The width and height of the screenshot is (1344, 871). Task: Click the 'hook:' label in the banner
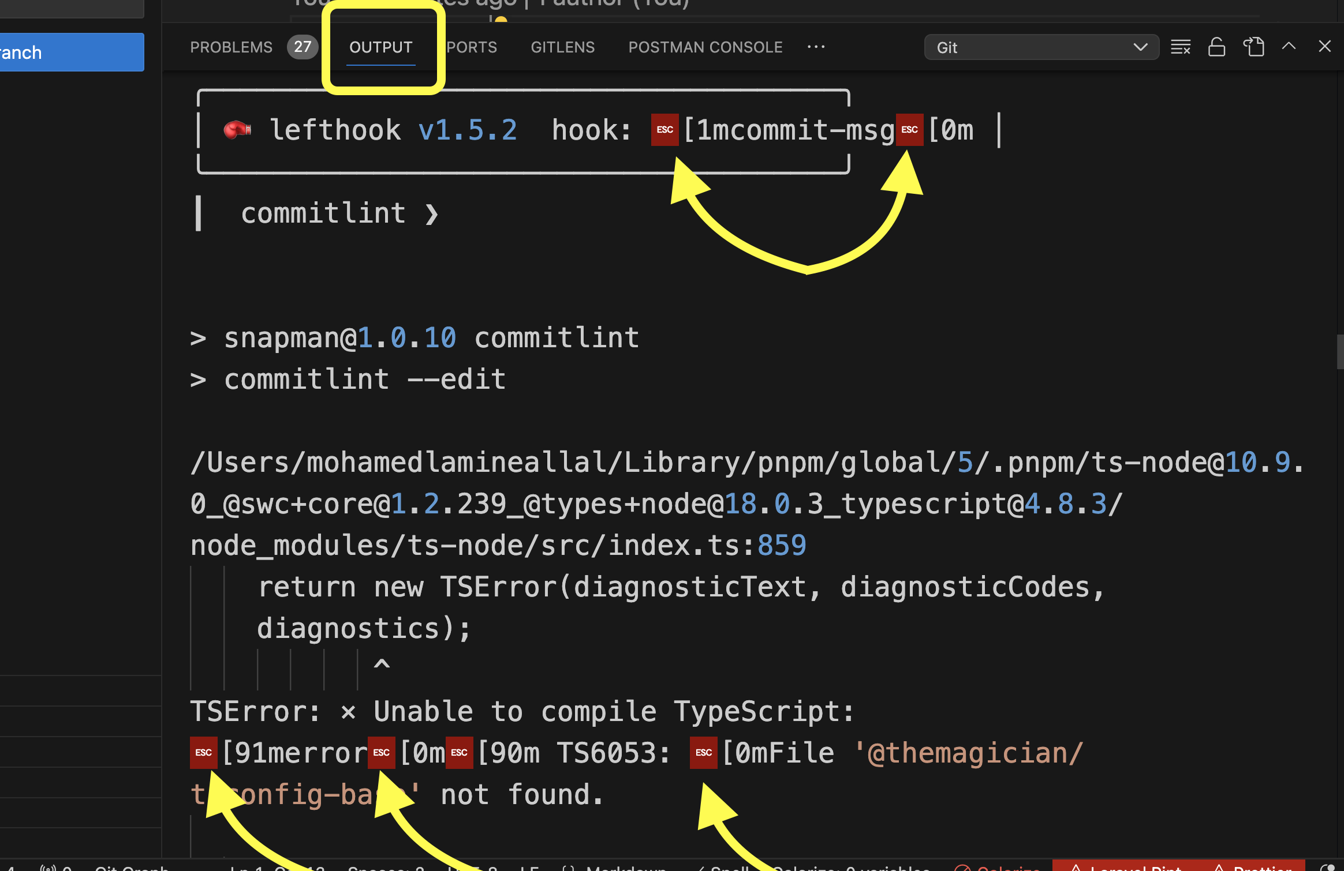[x=592, y=130]
